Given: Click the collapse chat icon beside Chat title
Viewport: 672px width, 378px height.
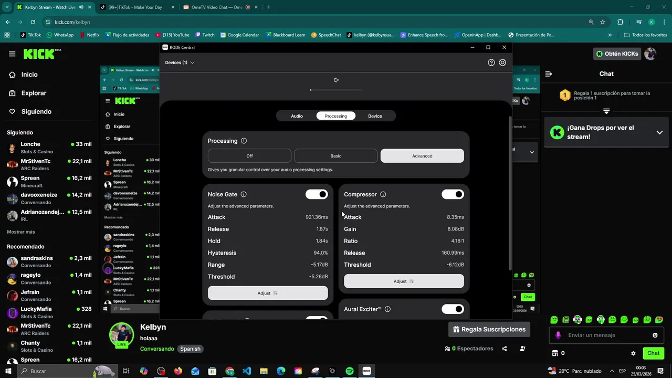Looking at the screenshot, I should 549,74.
